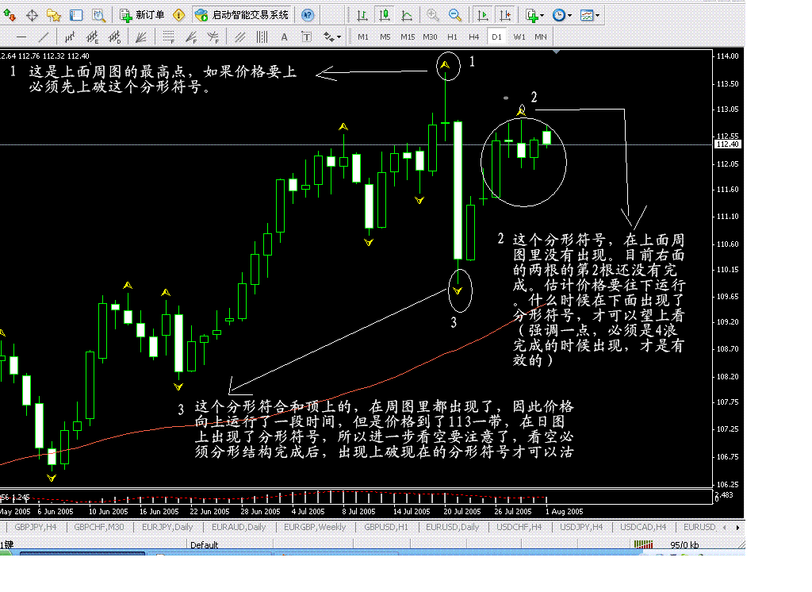Select the trendline drawing tool
The image size is (812, 592).
click(44, 37)
